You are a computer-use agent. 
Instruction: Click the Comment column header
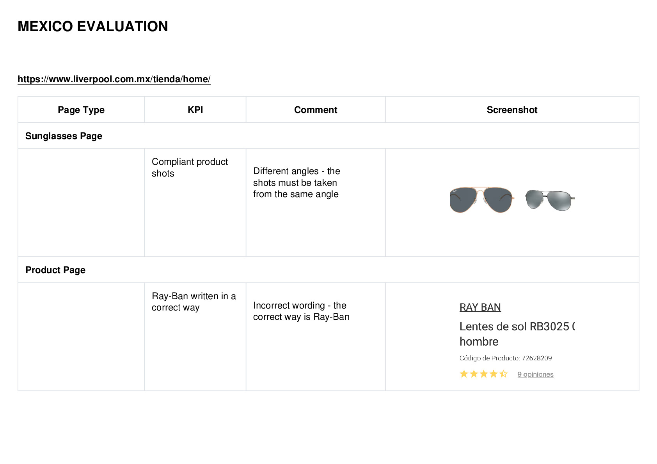[316, 110]
